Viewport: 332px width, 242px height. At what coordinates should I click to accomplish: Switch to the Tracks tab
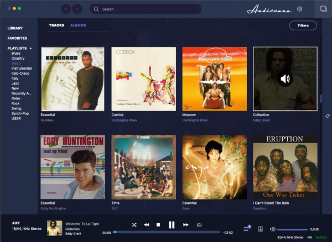point(56,25)
